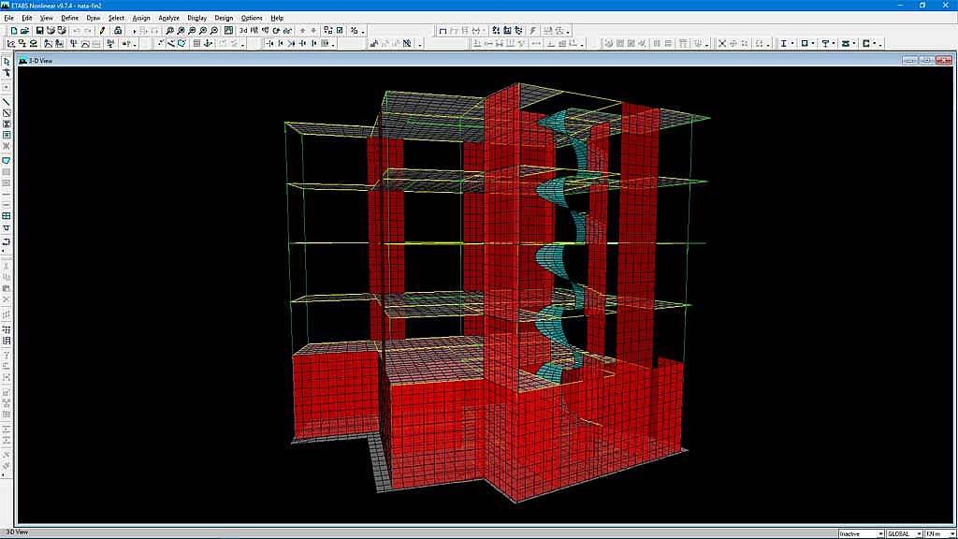The height and width of the screenshot is (539, 958).
Task: Save the model with the floppy disk icon
Action: click(x=40, y=30)
